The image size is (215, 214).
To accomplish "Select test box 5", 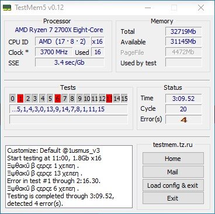I will [50, 99].
